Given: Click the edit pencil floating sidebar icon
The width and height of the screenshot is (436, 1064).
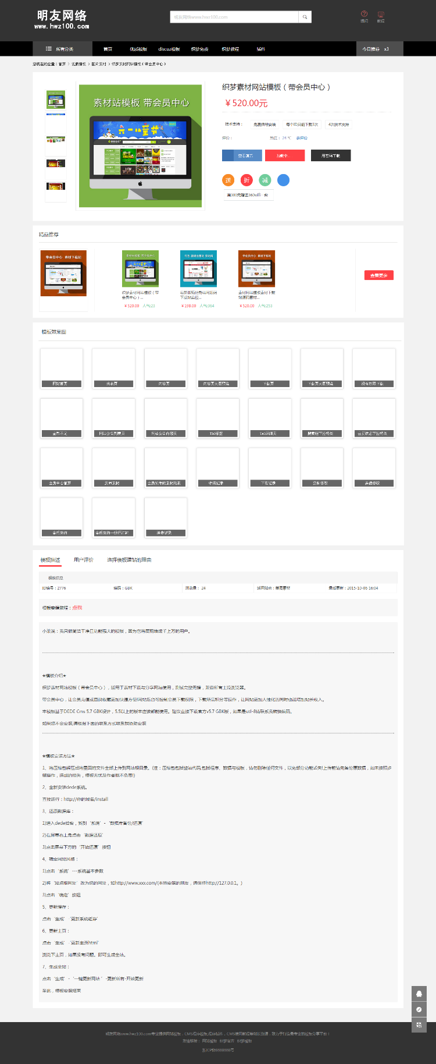Looking at the screenshot, I should tap(419, 1009).
